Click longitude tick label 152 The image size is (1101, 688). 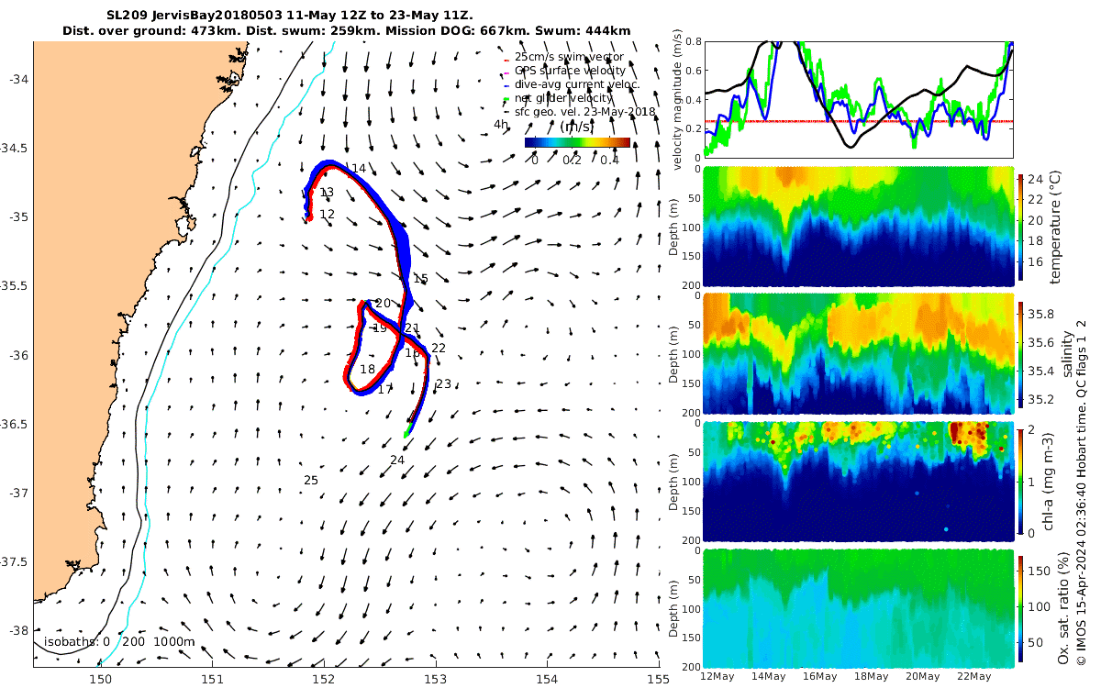click(323, 678)
